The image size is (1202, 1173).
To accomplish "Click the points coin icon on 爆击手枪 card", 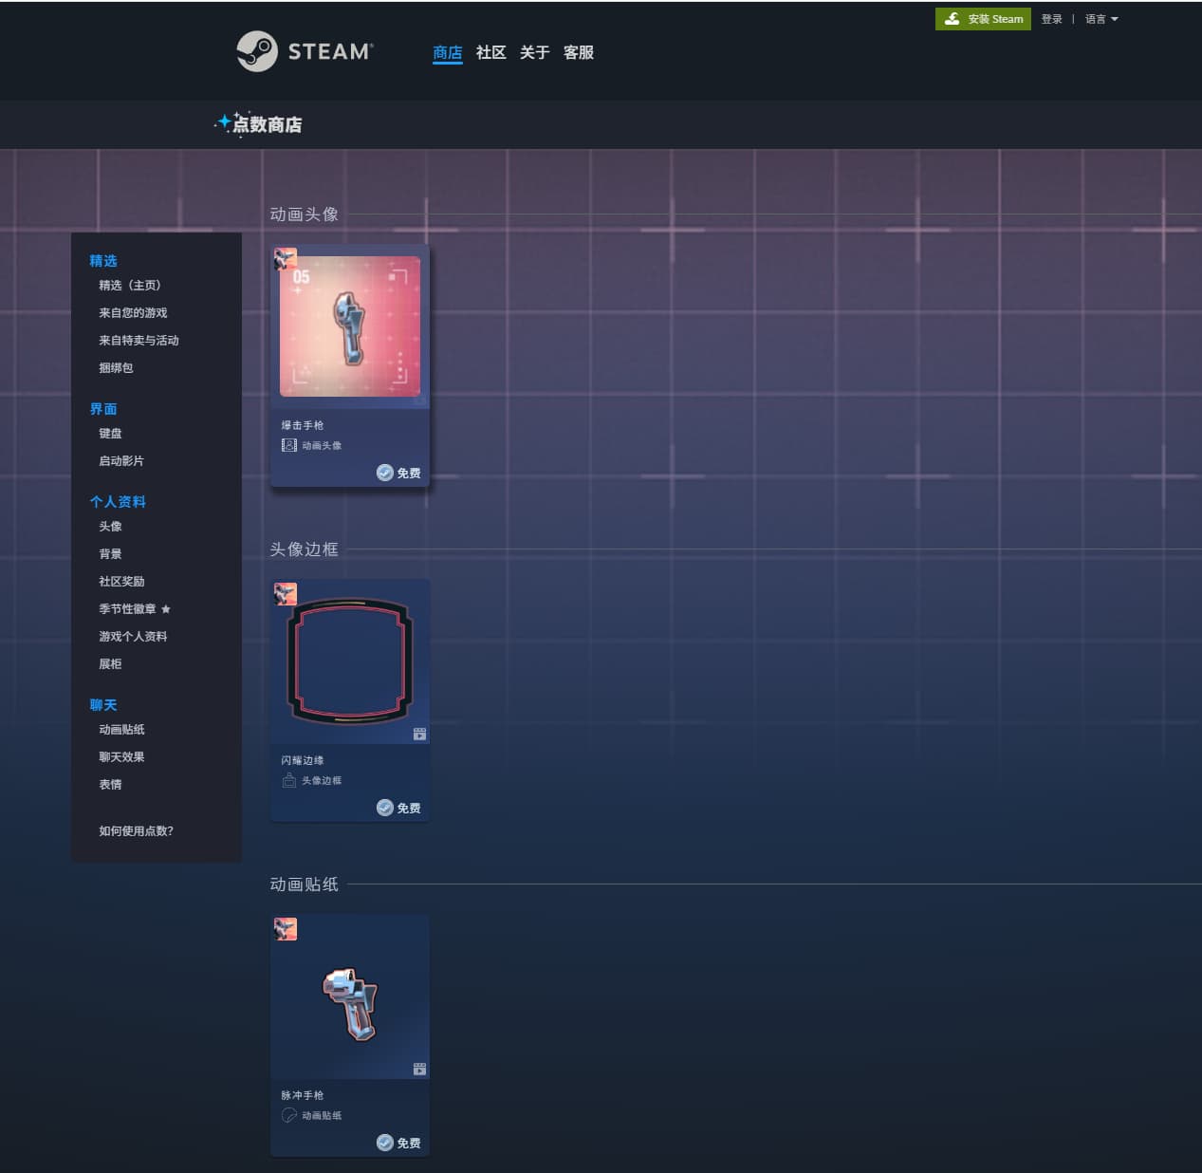I will (385, 473).
